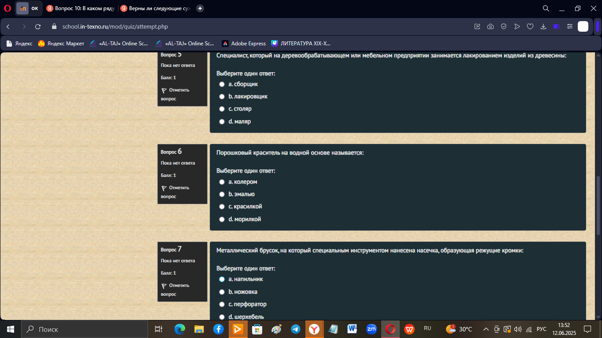Open the Opera menu logo
Screen dimensions: 602x338
[x=7, y=8]
